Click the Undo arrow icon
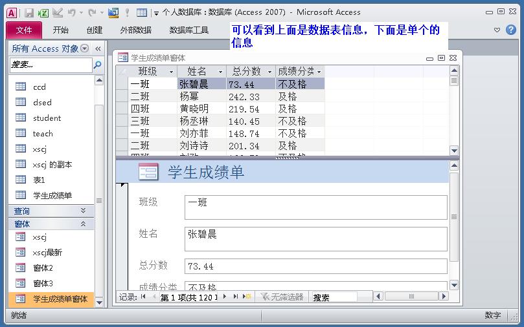 (x=71, y=12)
